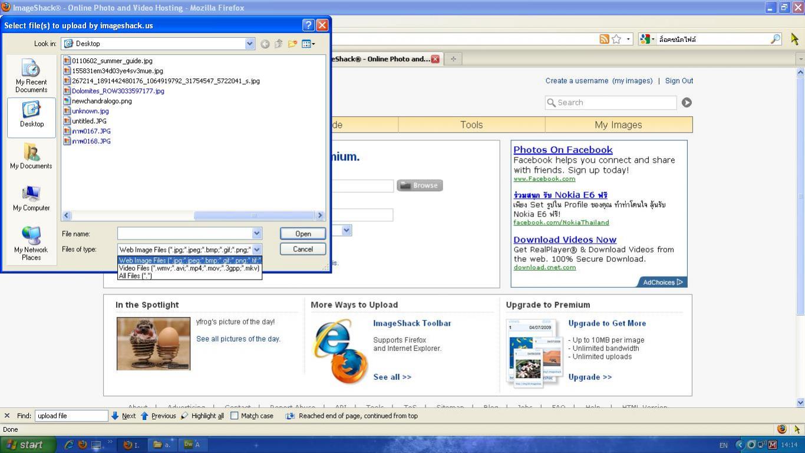805x453 pixels.
Task: Click the Upgrade >> link
Action: (x=590, y=377)
